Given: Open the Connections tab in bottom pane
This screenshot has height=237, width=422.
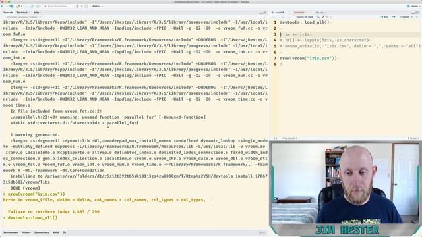Looking at the screenshot, I should (42, 232).
